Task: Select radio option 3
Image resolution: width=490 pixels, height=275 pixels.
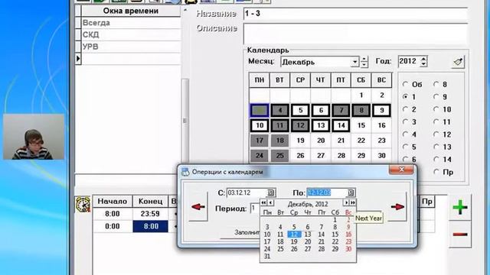Action: 406,121
